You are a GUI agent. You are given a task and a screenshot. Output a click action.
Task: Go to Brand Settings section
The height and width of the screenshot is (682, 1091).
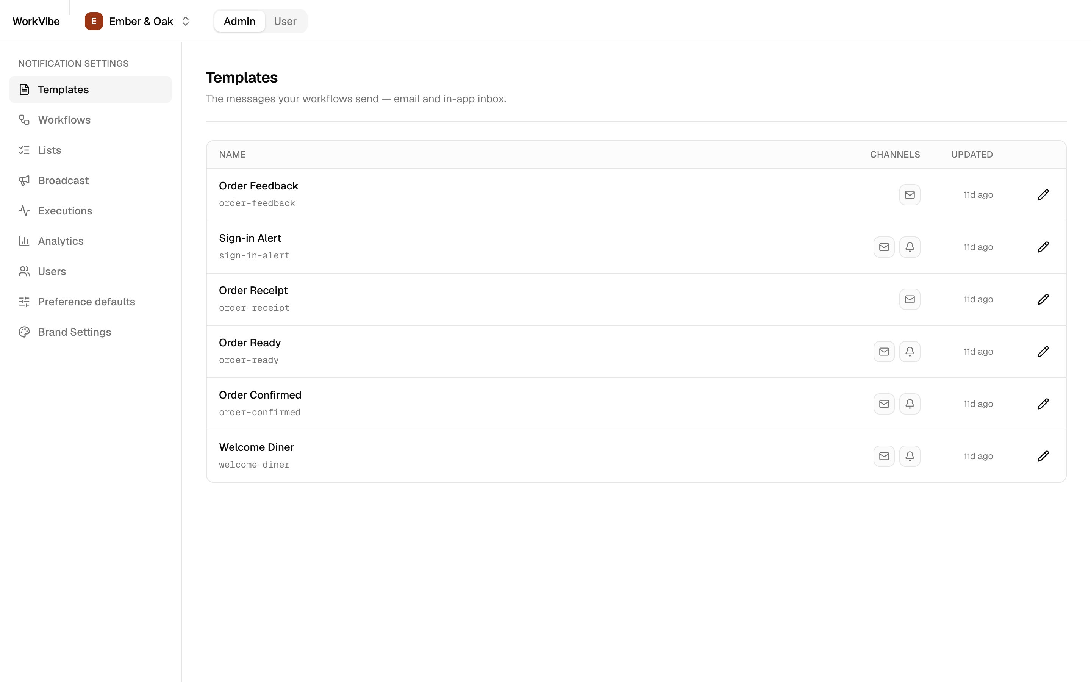[91, 332]
